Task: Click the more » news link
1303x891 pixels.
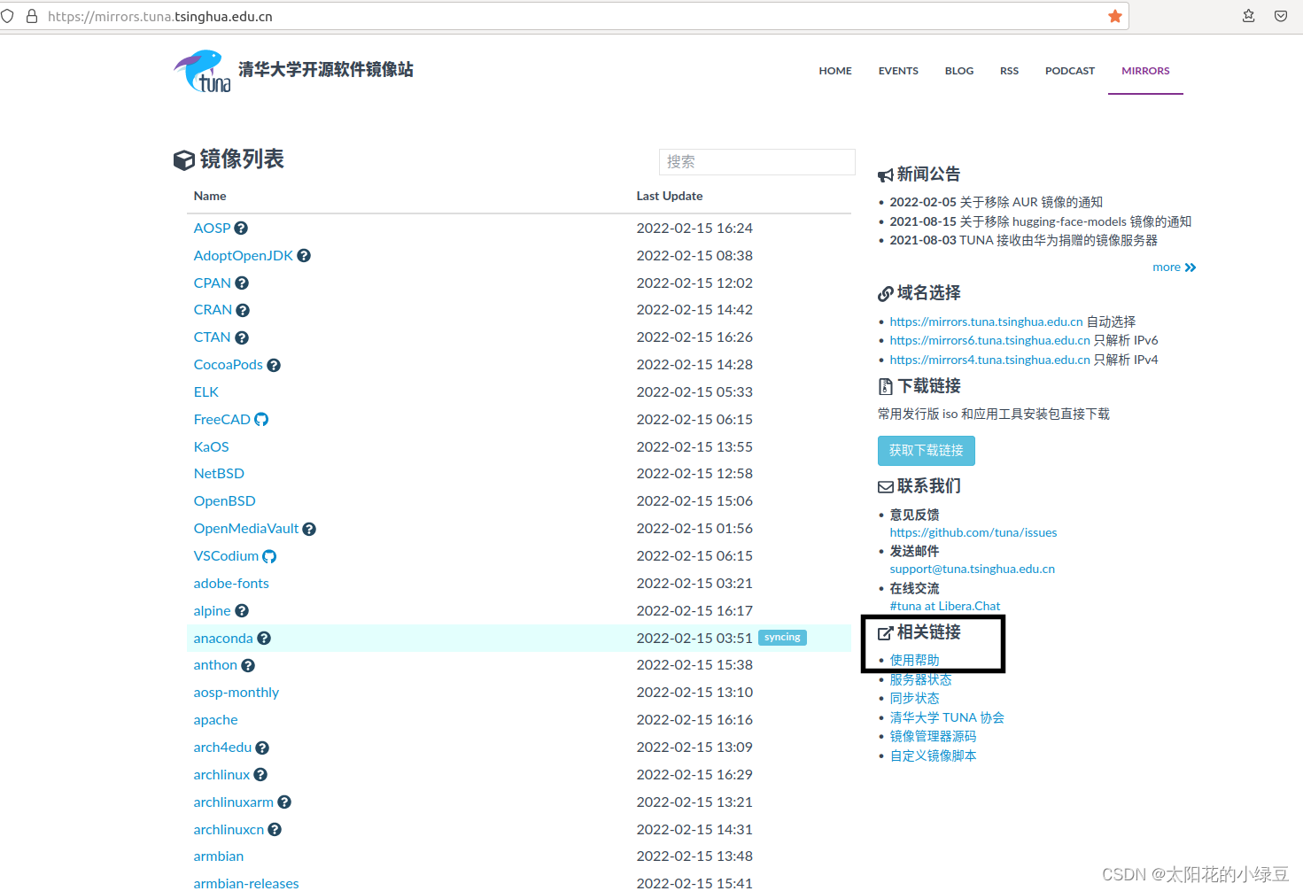Action: click(x=1174, y=267)
